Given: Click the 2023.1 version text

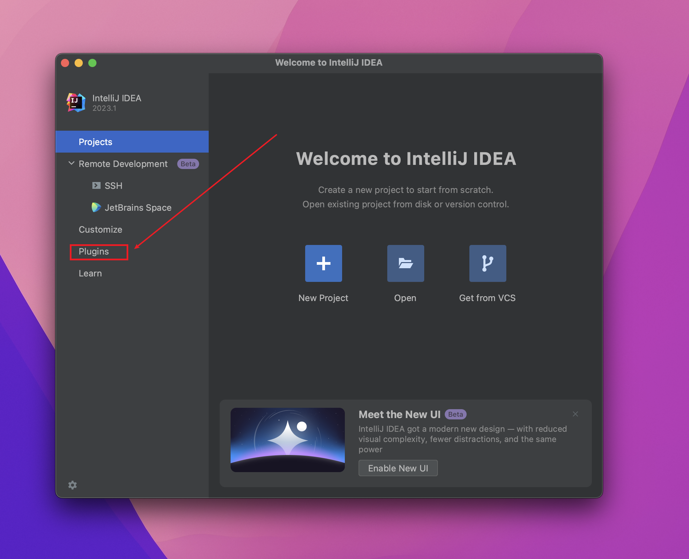Looking at the screenshot, I should point(104,108).
